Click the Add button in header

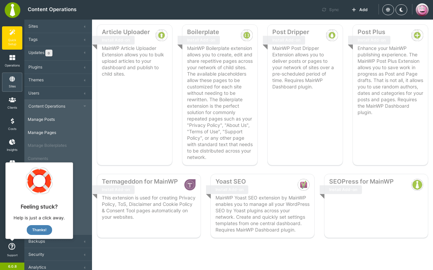click(x=360, y=10)
